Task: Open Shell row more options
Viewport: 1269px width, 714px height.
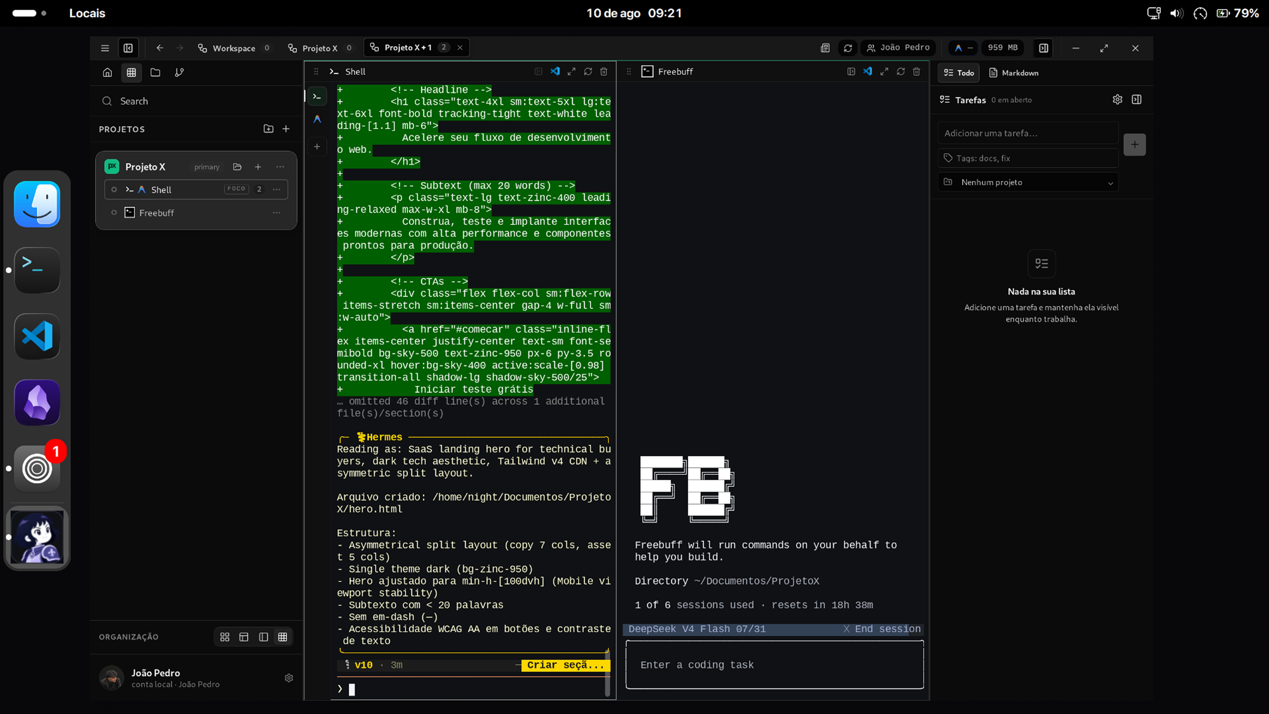Action: (x=276, y=189)
